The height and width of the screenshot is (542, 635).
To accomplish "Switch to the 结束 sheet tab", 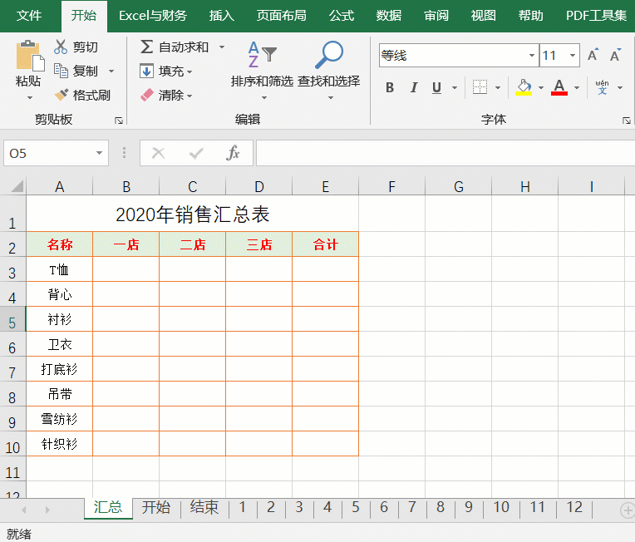I will tap(204, 507).
